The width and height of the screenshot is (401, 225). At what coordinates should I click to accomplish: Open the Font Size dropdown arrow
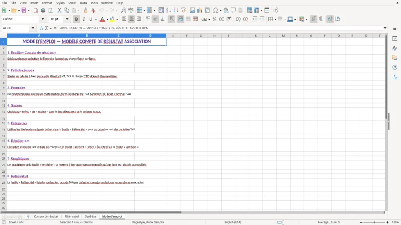pyautogui.click(x=67, y=19)
